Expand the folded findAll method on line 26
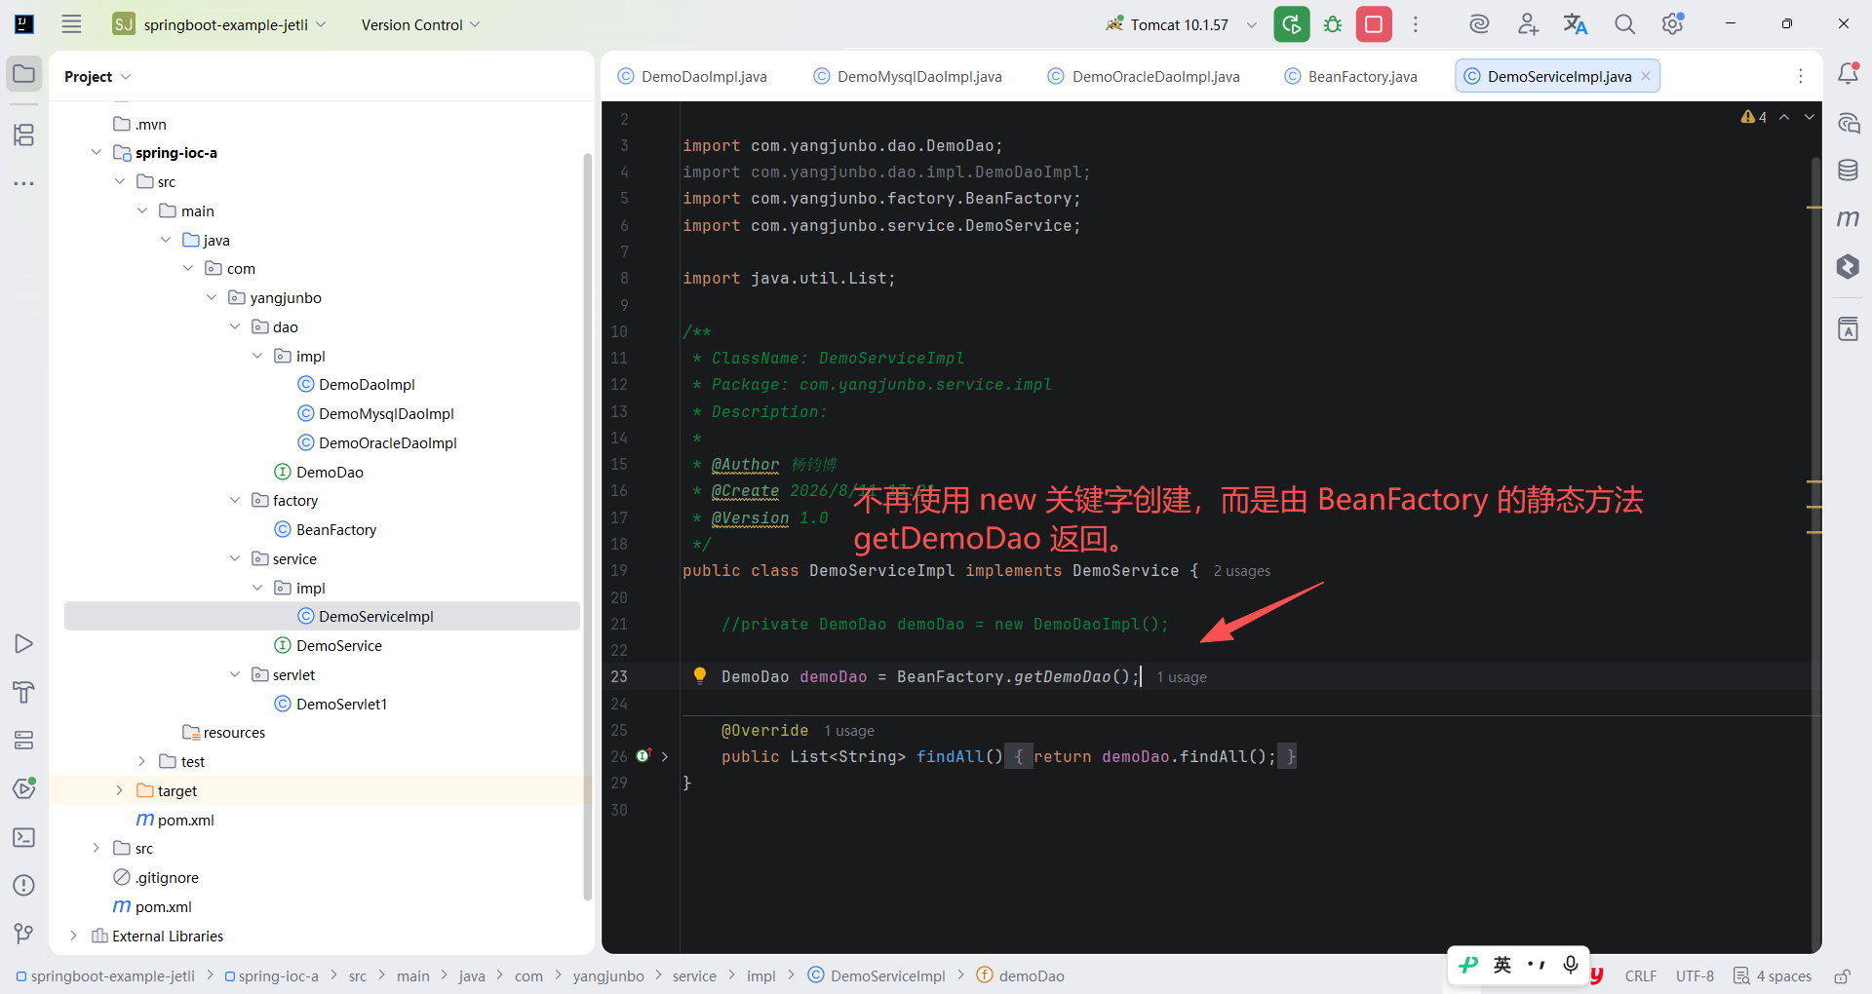 tap(665, 756)
